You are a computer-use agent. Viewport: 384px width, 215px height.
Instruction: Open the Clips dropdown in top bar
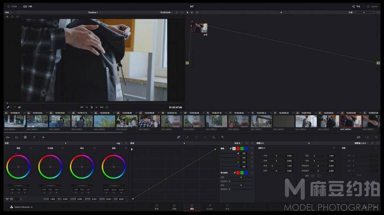[28, 6]
